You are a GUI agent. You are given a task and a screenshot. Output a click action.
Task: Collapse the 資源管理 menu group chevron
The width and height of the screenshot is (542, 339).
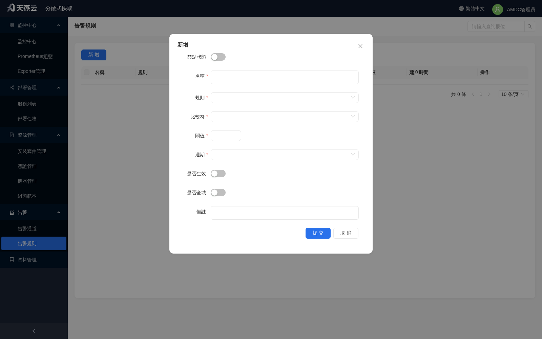[x=59, y=135]
